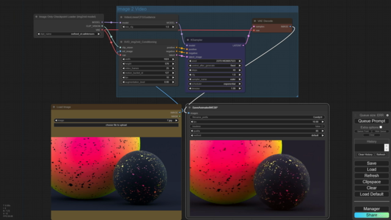Decrease height with its left arrow
Image resolution: width=391 pixels, height=220 pixels.
123,64
